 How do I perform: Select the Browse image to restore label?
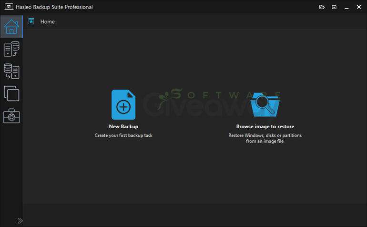265,126
